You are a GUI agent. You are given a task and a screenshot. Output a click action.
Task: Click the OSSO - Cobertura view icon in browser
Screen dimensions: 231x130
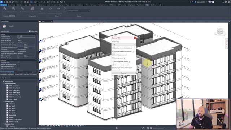click(7, 86)
